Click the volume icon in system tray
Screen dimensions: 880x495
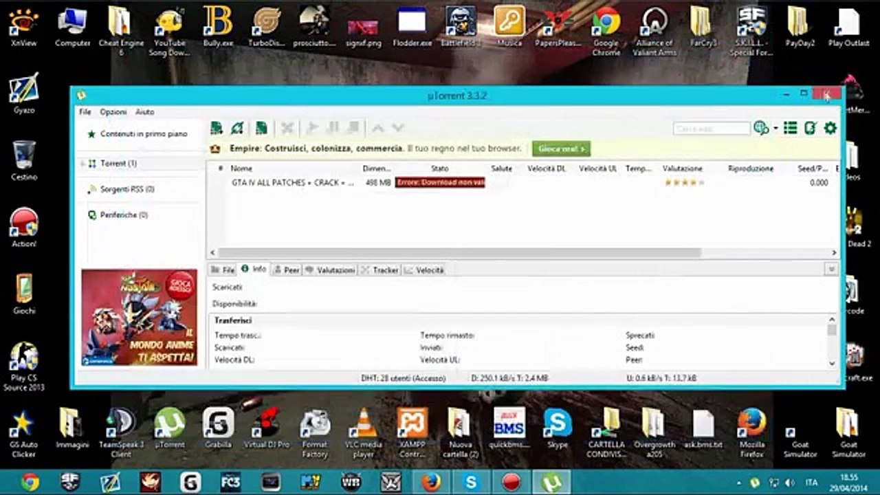[x=789, y=482]
